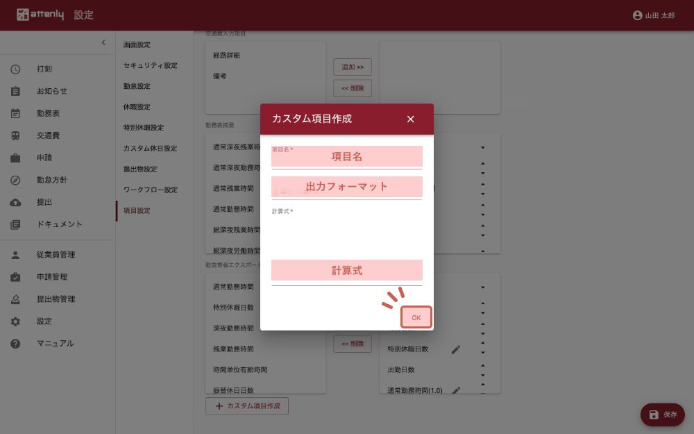This screenshot has width=694, height=434.
Task: Click the 提出 cloud upload icon
Action: point(15,202)
